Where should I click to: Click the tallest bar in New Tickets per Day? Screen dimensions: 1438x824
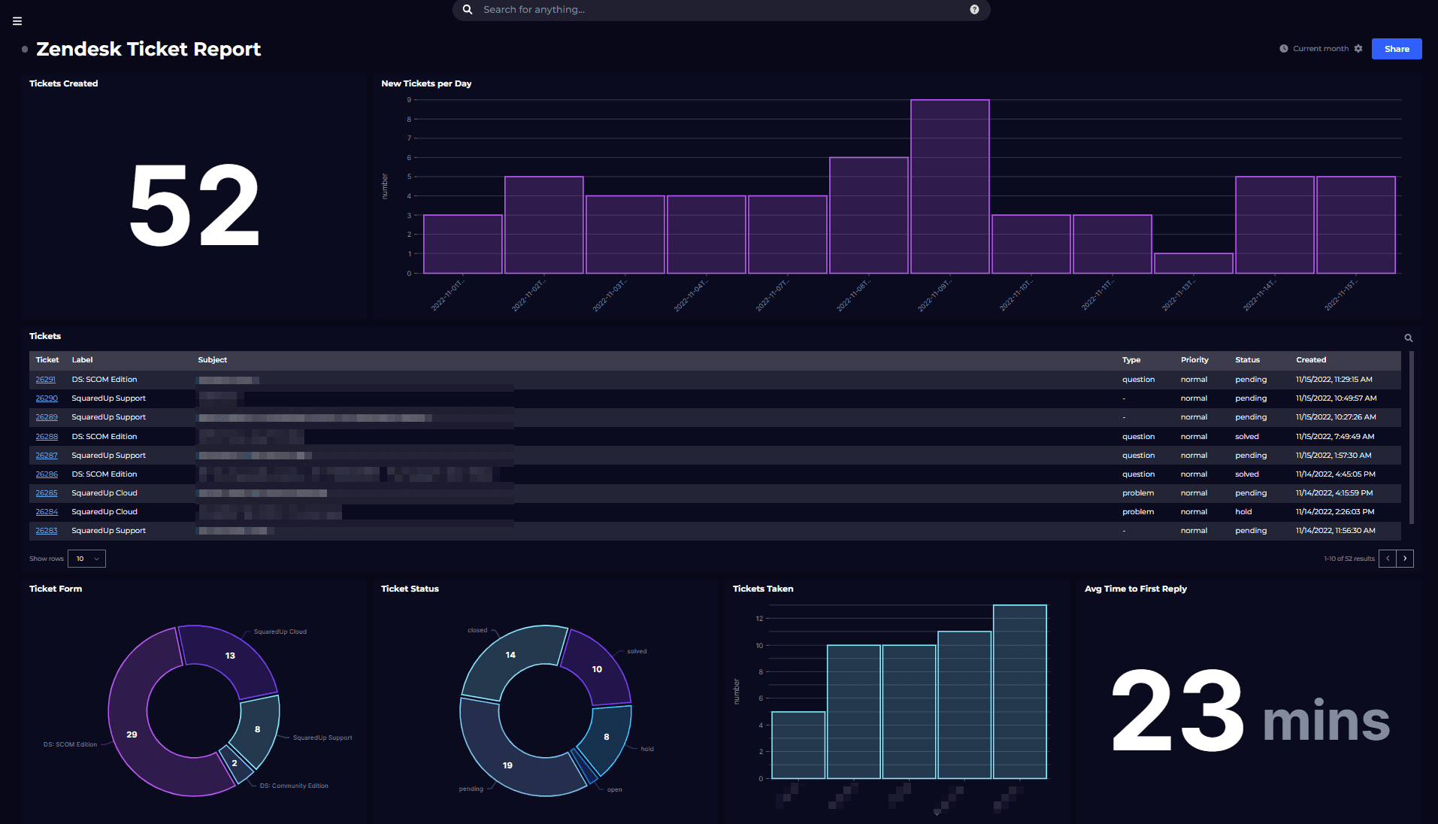[x=949, y=186]
